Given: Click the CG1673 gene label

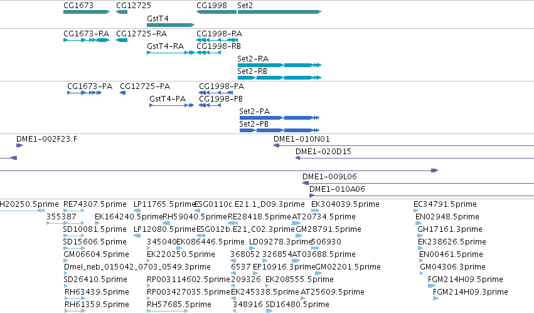Looking at the screenshot, I should point(78,6).
